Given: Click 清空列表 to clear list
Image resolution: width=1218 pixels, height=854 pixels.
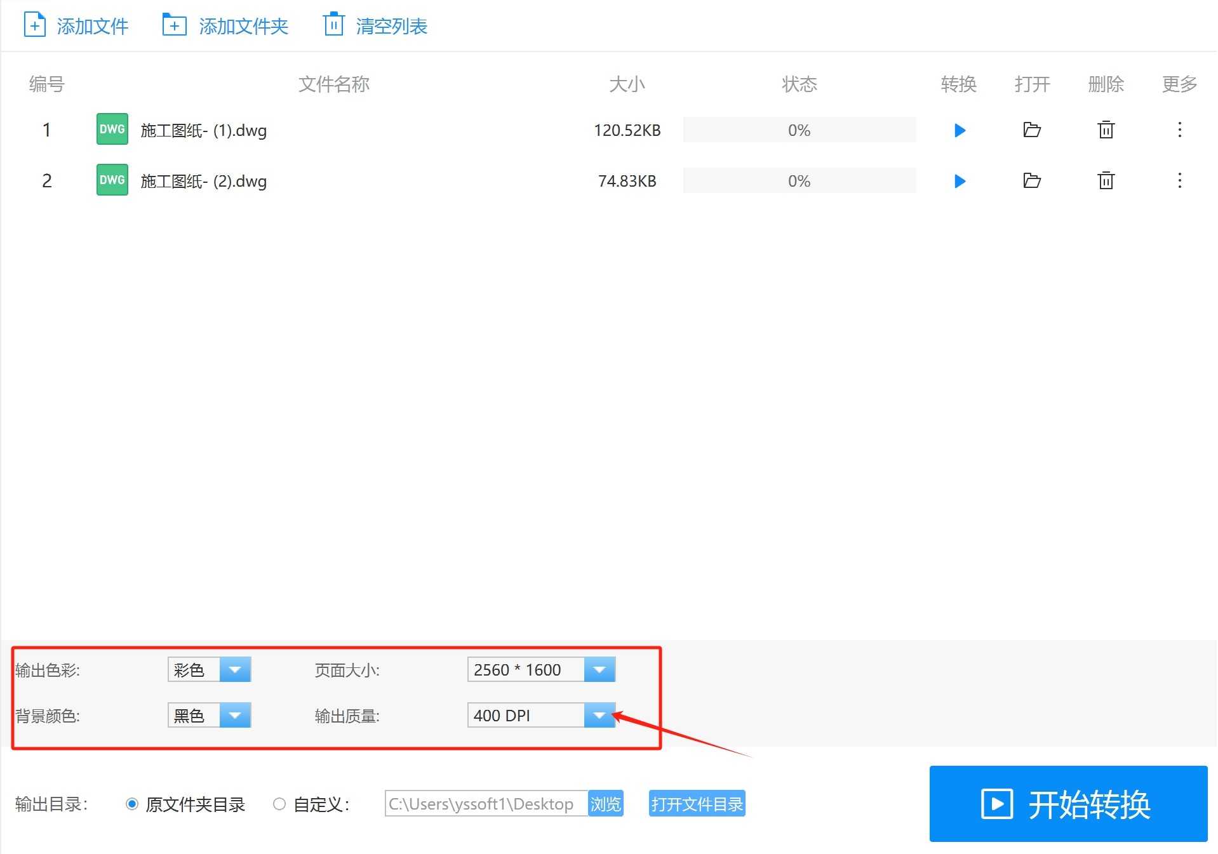Looking at the screenshot, I should (376, 26).
